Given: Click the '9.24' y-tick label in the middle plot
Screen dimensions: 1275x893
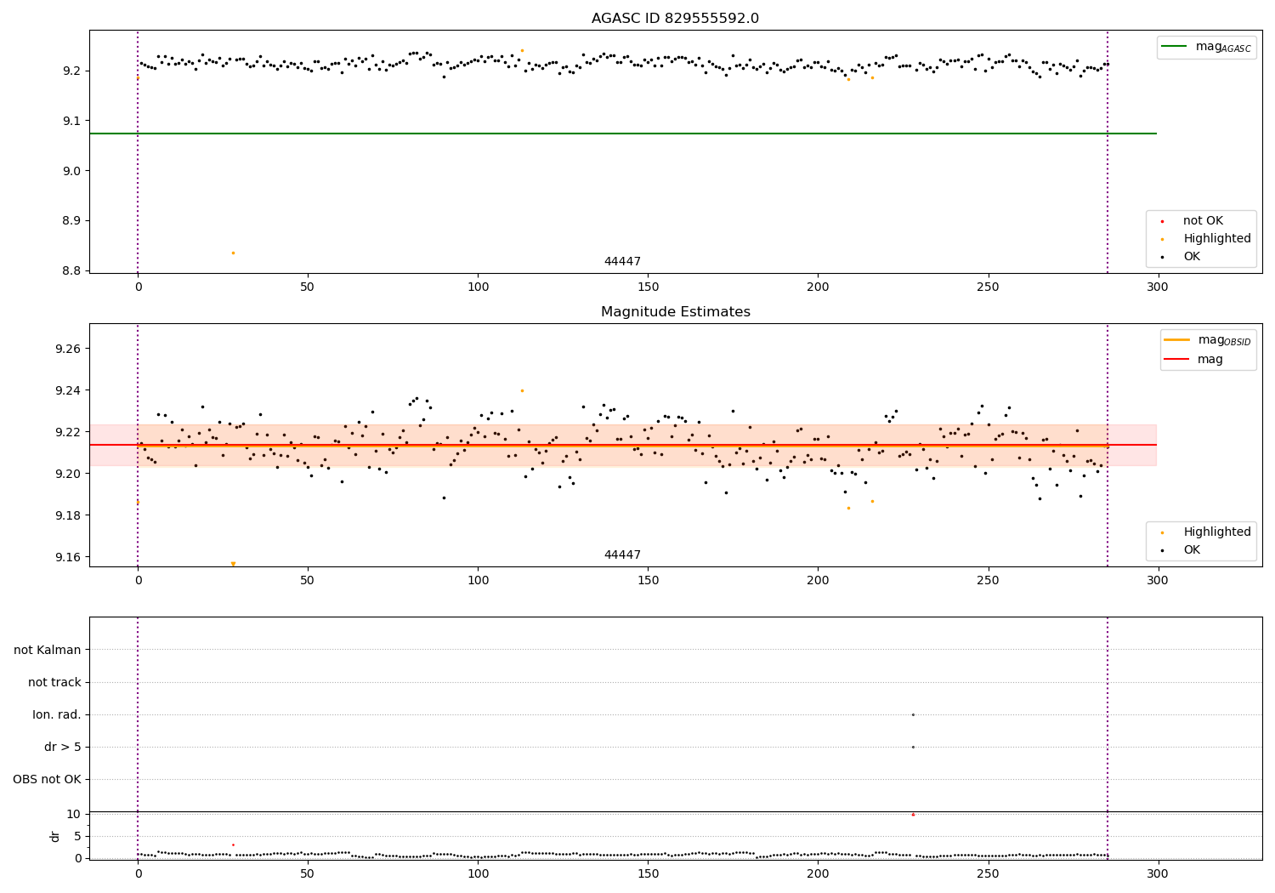Looking at the screenshot, I should click(x=69, y=391).
